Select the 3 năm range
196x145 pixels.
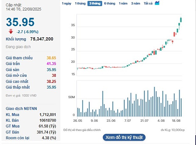point(135,3)
